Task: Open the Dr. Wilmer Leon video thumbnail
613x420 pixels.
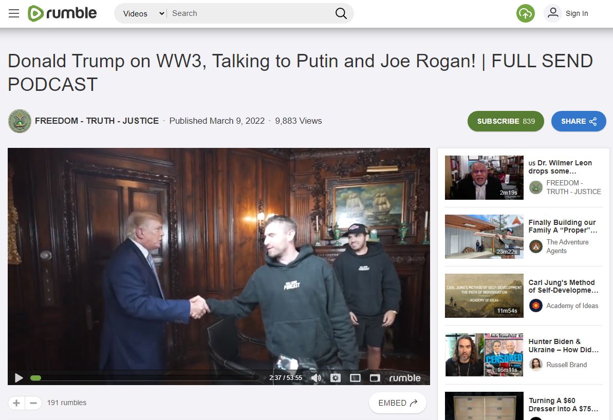Action: 484,177
